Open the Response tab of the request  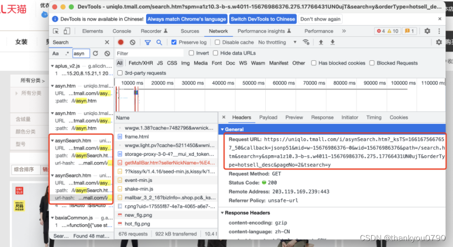click(322, 117)
